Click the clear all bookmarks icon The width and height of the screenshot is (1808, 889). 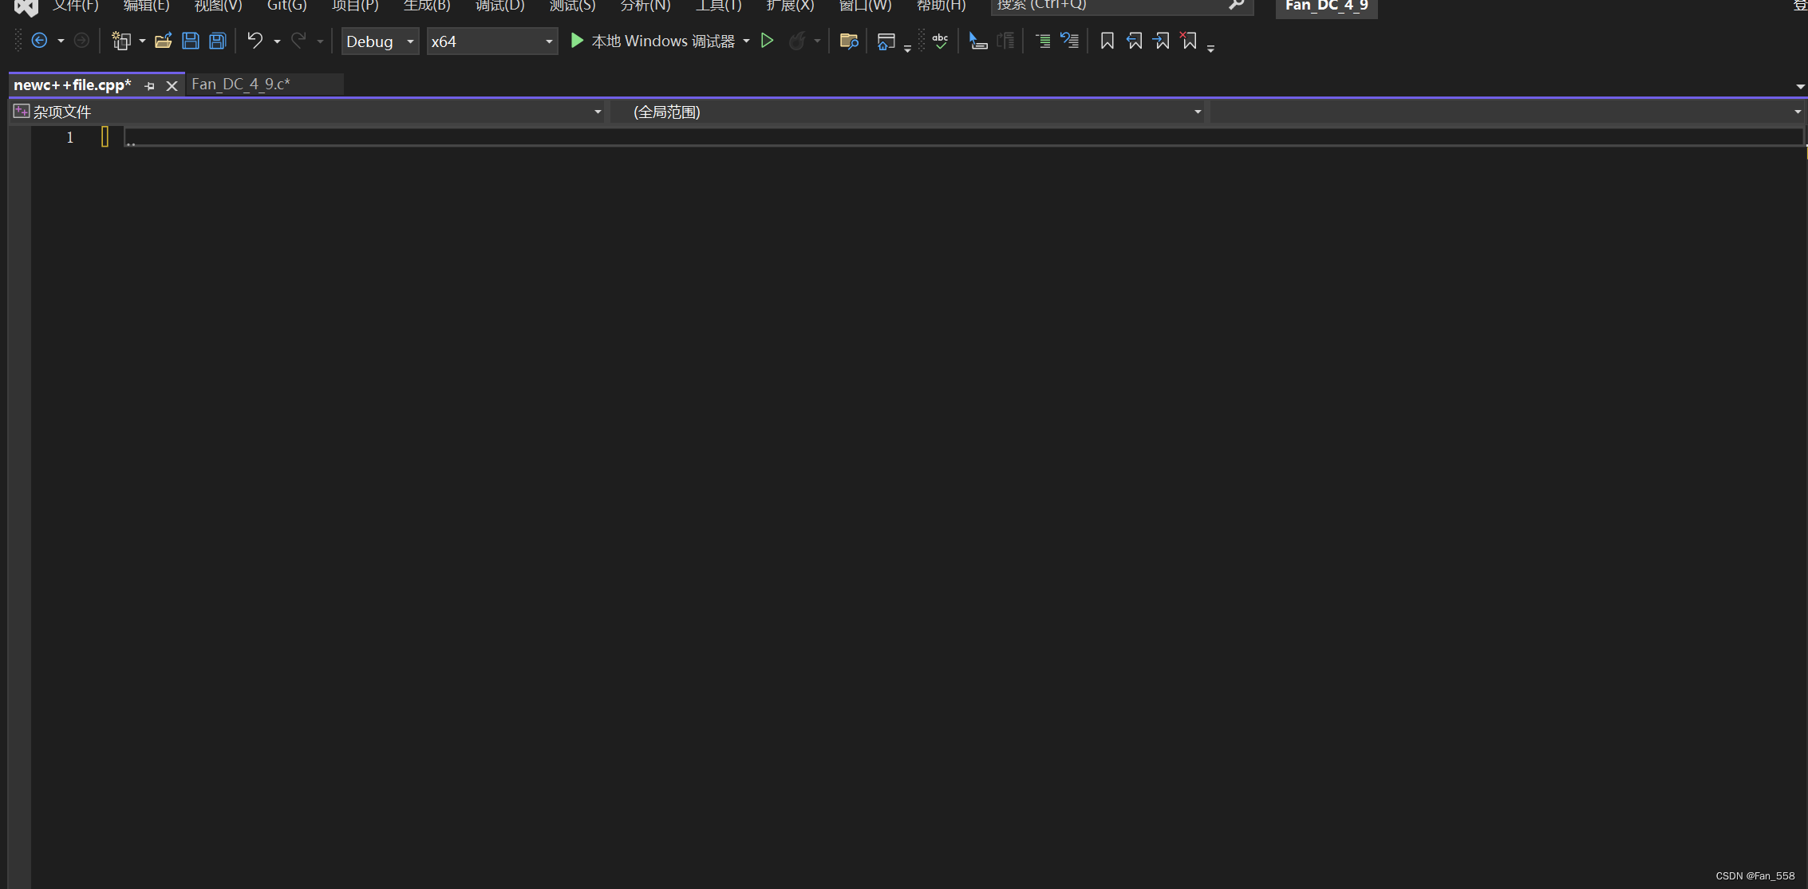click(1189, 41)
